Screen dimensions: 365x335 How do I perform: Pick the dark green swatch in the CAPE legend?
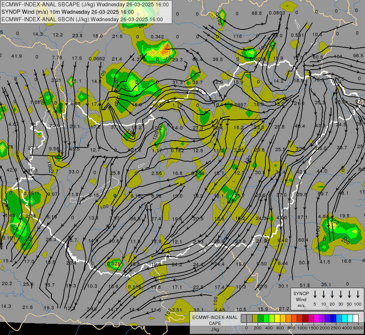pos(261,318)
